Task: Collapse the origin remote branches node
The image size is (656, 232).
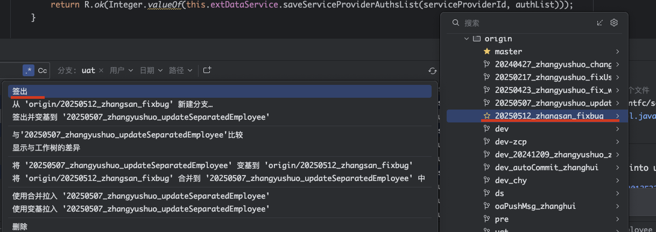Action: click(466, 39)
